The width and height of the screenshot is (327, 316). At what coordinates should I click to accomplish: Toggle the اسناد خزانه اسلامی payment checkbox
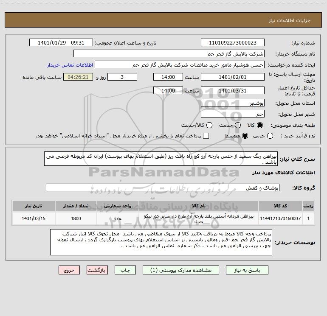coord(206,136)
